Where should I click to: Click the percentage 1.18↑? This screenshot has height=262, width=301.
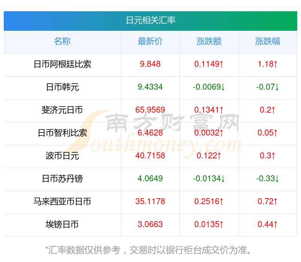coord(268,64)
